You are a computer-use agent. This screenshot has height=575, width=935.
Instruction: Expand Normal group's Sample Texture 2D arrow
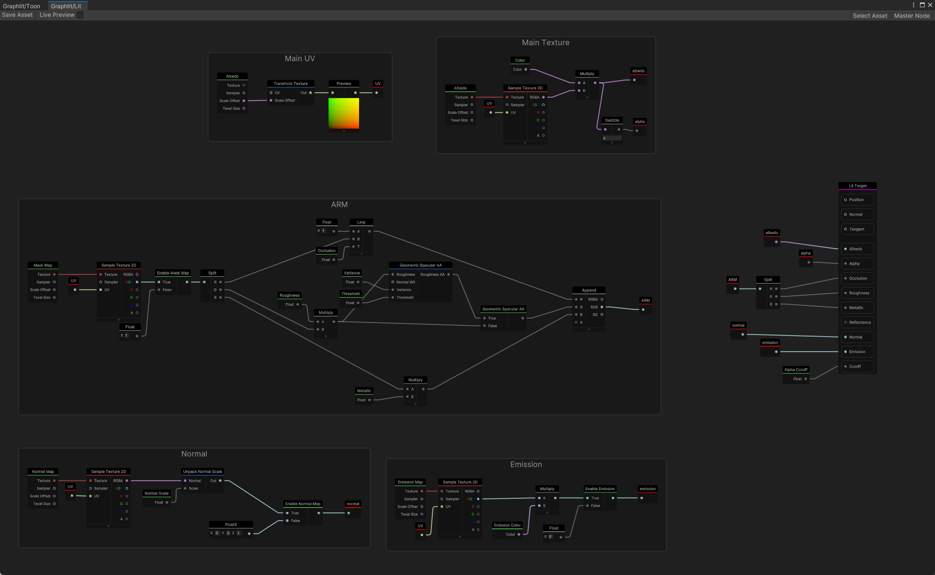[x=109, y=526]
